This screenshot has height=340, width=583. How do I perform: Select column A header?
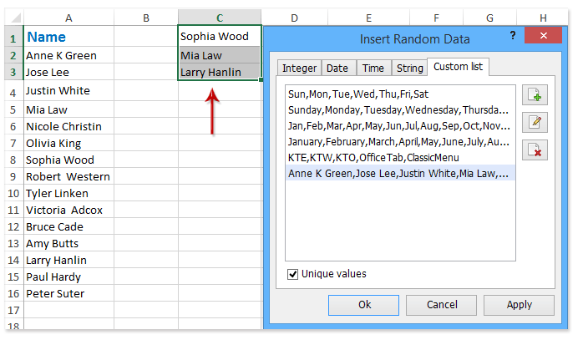click(68, 18)
